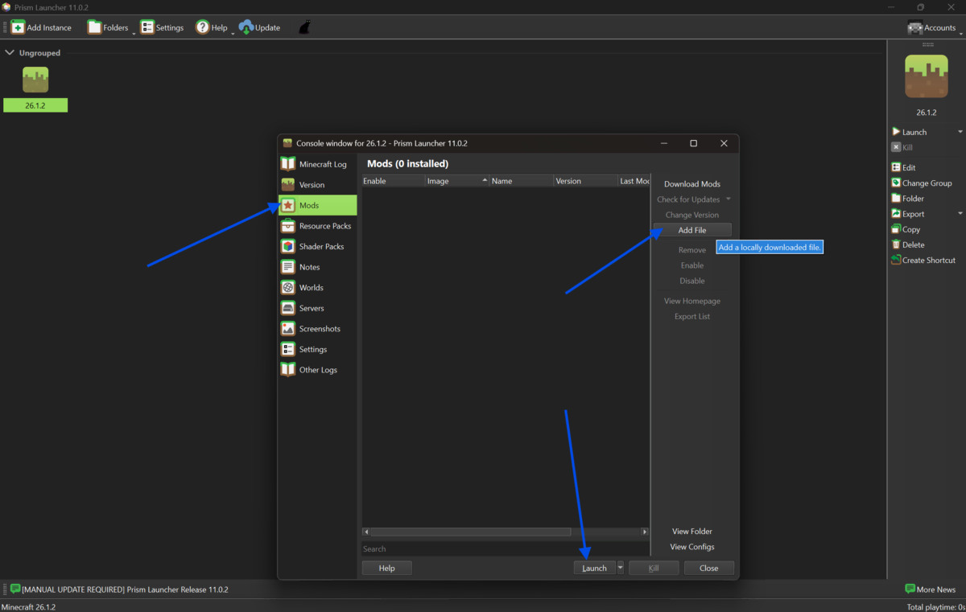Expand the Export dropdown arrow in sidebar
This screenshot has height=612, width=966.
(960, 214)
